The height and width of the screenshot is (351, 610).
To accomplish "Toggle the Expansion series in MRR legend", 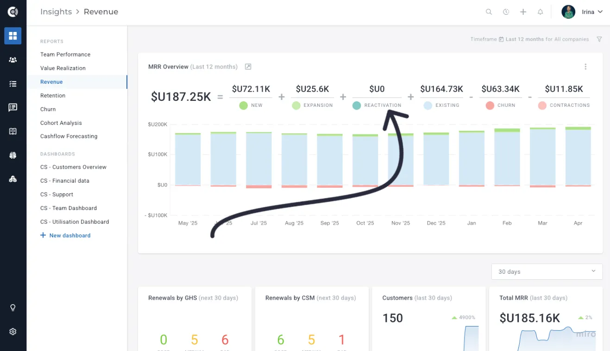I will tap(312, 105).
